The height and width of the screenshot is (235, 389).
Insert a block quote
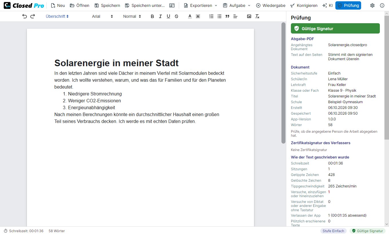click(227, 16)
